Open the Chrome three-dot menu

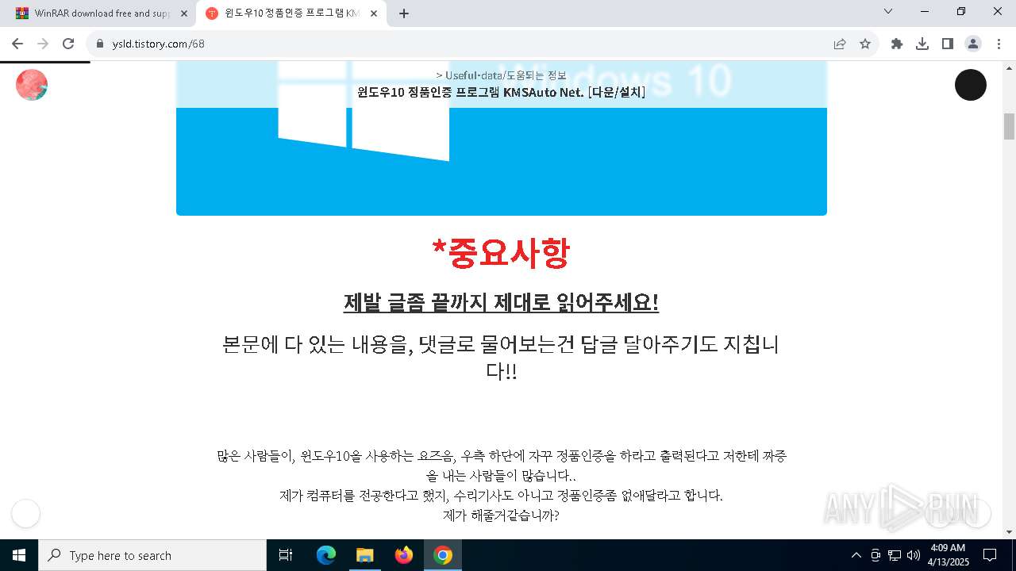click(999, 44)
